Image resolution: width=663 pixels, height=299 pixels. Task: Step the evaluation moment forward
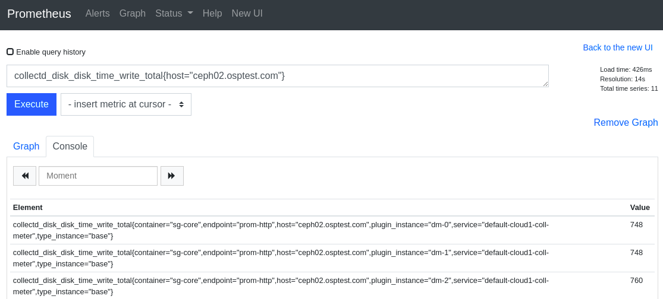(172, 176)
